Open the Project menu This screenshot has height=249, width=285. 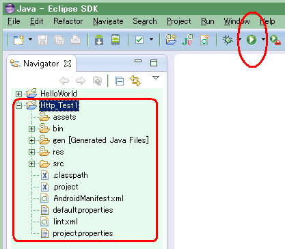(179, 21)
